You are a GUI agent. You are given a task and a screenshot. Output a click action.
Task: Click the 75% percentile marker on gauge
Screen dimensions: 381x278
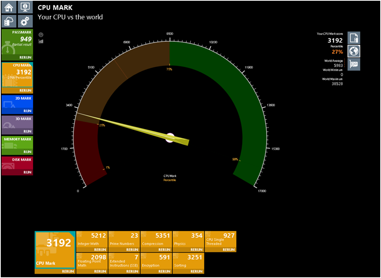(169, 69)
